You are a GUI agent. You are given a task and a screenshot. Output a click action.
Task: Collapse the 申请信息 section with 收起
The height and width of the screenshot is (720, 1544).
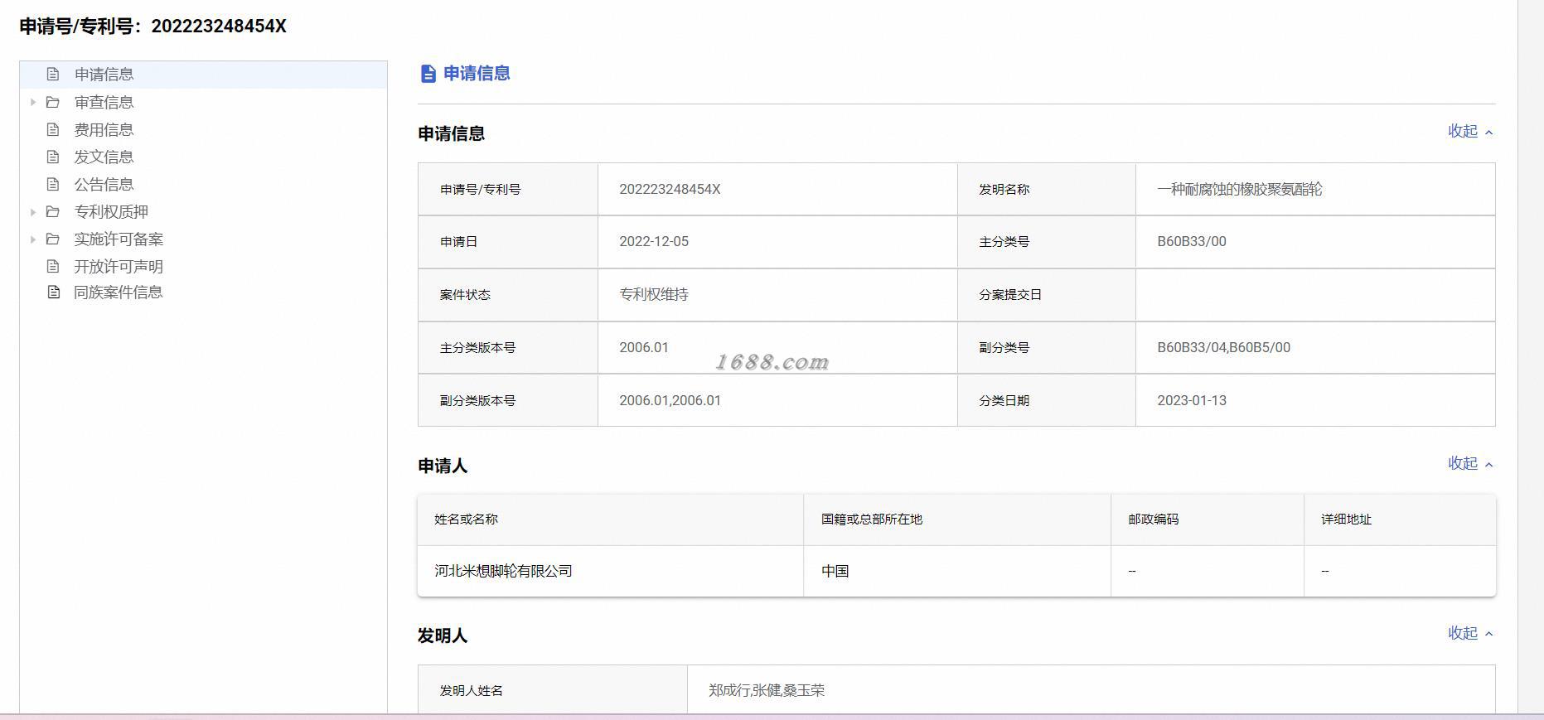1470,131
